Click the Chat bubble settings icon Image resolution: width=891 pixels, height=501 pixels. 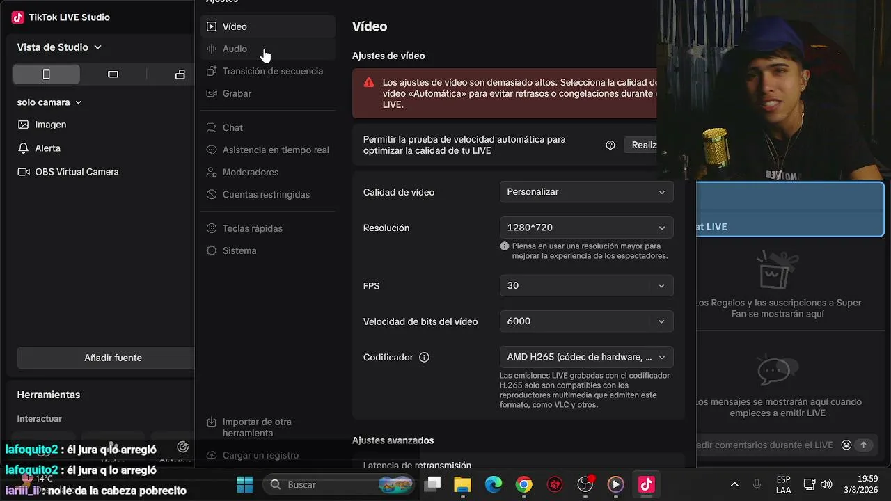(212, 127)
